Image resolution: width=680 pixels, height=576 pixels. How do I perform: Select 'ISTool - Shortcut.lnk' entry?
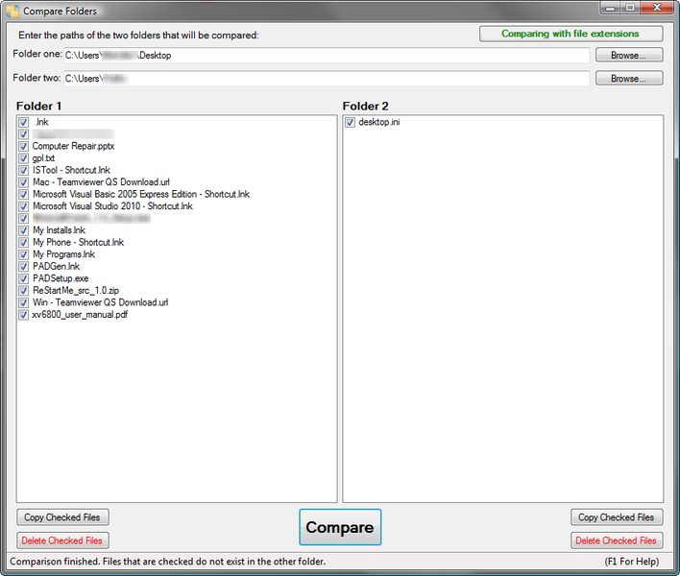click(x=71, y=170)
